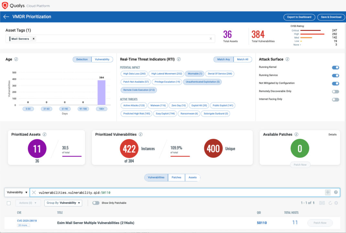
Task: Toggle Predicted High Risk (185) indicator
Action: tap(136, 114)
